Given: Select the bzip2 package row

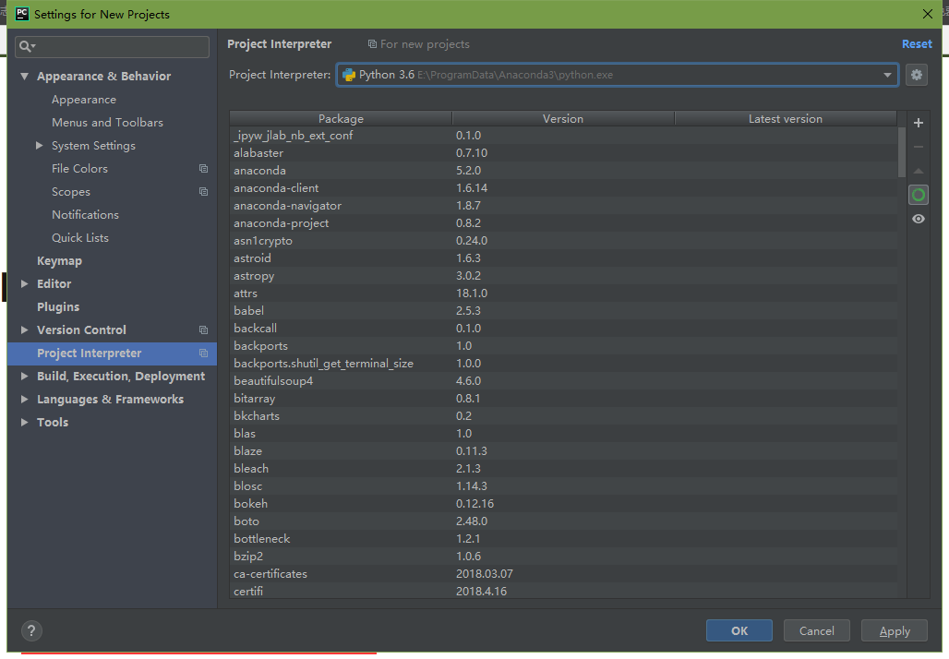Looking at the screenshot, I should pos(563,557).
